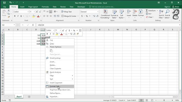The image size is (182, 102).
Task: Click ribbon Increase Font Size icon
Action: [x=37, y=12]
